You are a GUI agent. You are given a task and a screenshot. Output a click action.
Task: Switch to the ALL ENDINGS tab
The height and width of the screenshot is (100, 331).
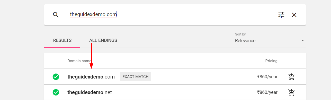[103, 40]
